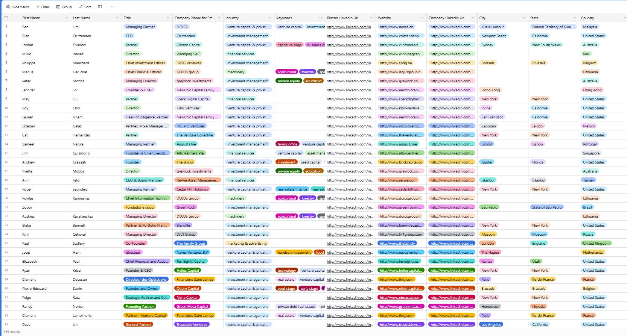This screenshot has width=627, height=336.
Task: Open the Group records menu
Action: coord(64,7)
